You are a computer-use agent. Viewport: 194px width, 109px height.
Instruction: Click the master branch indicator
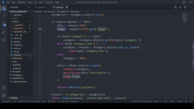tap(7, 101)
